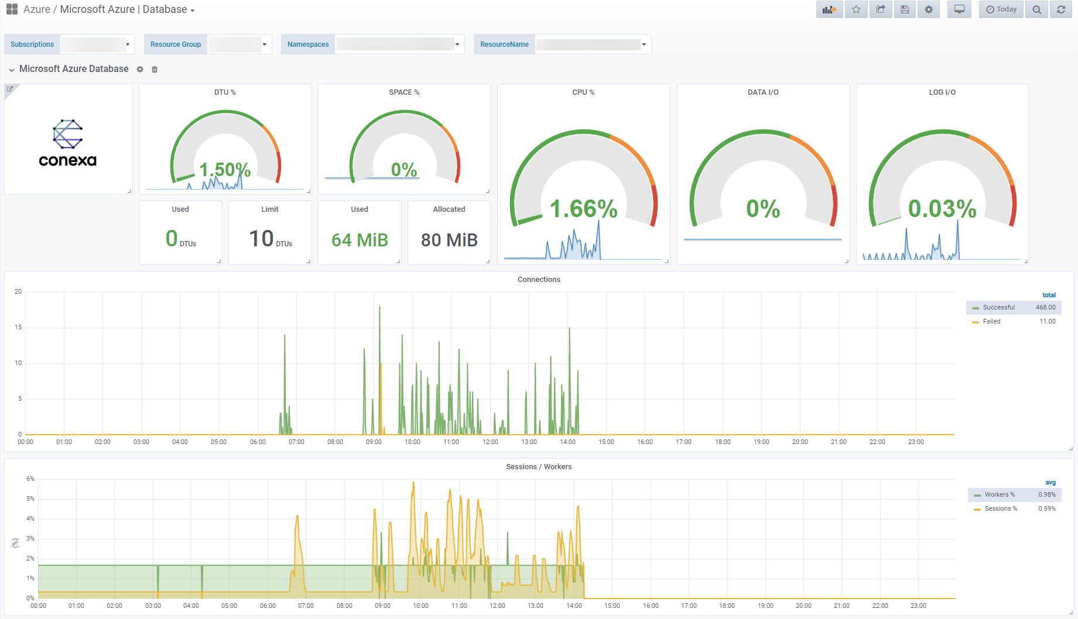Zoom out the time range
This screenshot has width=1078, height=619.
[x=1036, y=9]
